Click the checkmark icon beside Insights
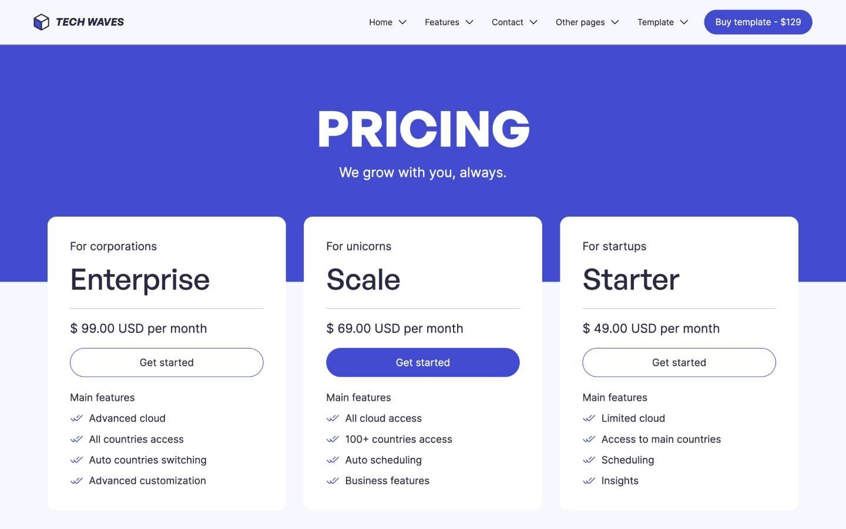Viewport: 846px width, 529px height. (x=589, y=481)
